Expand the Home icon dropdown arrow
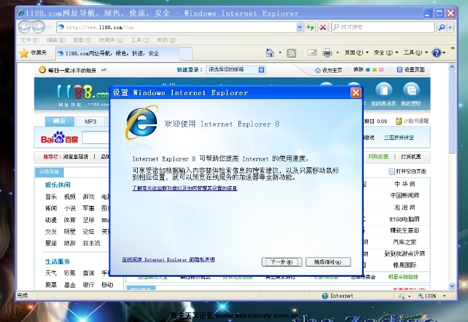The image size is (468, 322). pyautogui.click(x=280, y=53)
